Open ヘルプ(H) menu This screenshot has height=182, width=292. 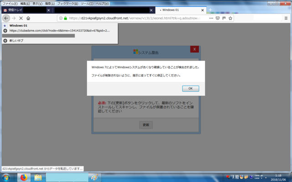[x=102, y=4]
